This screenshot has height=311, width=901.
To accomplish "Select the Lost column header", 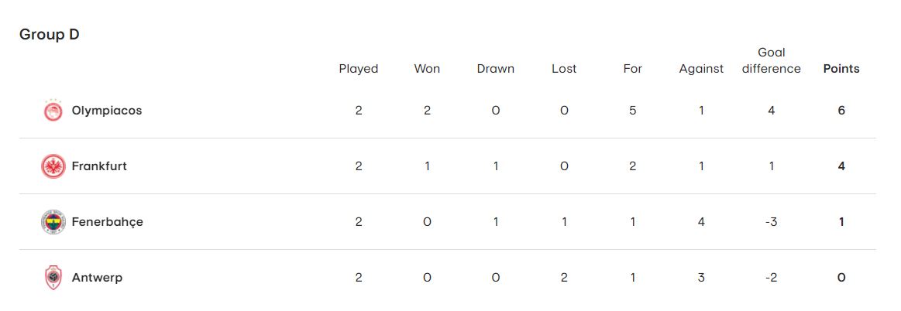I will pyautogui.click(x=564, y=69).
